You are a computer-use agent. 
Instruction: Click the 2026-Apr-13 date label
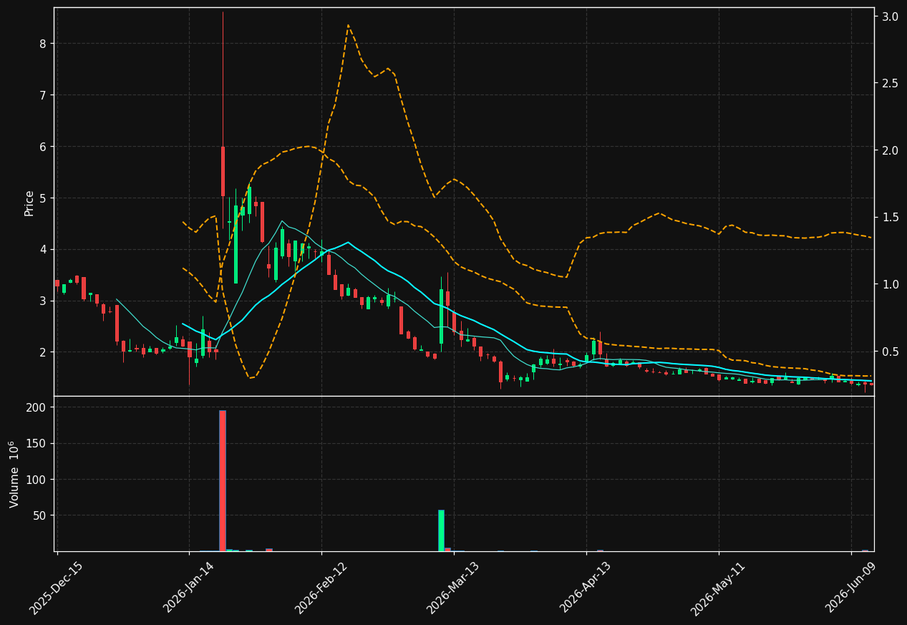click(586, 587)
